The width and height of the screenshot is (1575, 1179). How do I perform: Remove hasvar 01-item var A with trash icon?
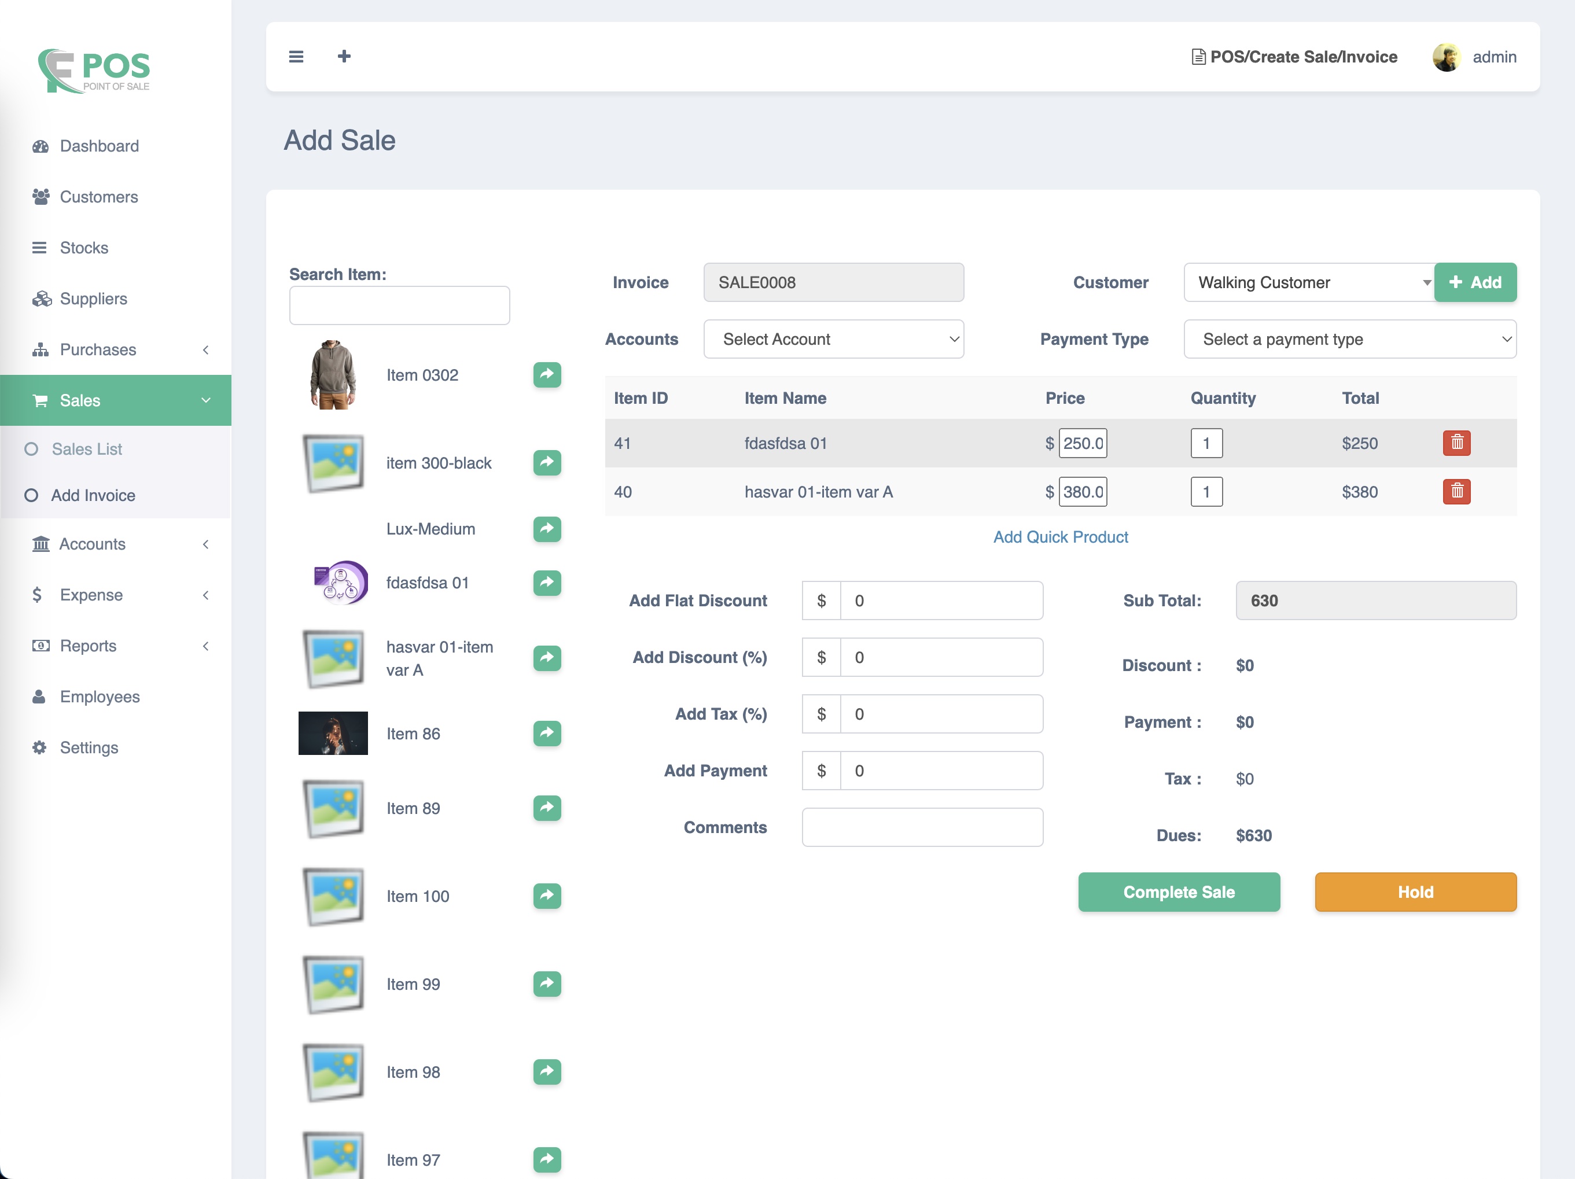(x=1457, y=491)
